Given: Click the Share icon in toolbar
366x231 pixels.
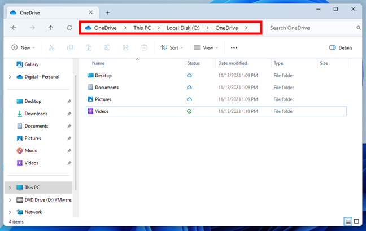Looking at the screenshot, I should [125, 47].
